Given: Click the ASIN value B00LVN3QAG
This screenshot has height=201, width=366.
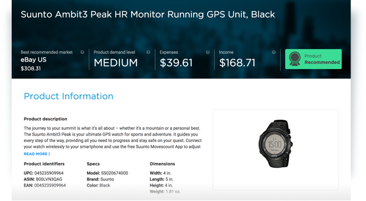Looking at the screenshot, I should point(49,179).
